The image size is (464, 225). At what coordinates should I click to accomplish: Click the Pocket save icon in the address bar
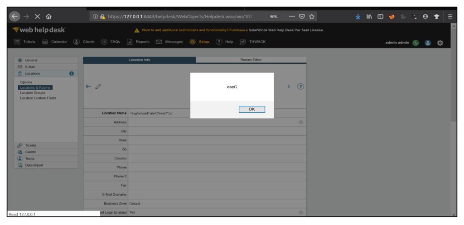tap(302, 17)
